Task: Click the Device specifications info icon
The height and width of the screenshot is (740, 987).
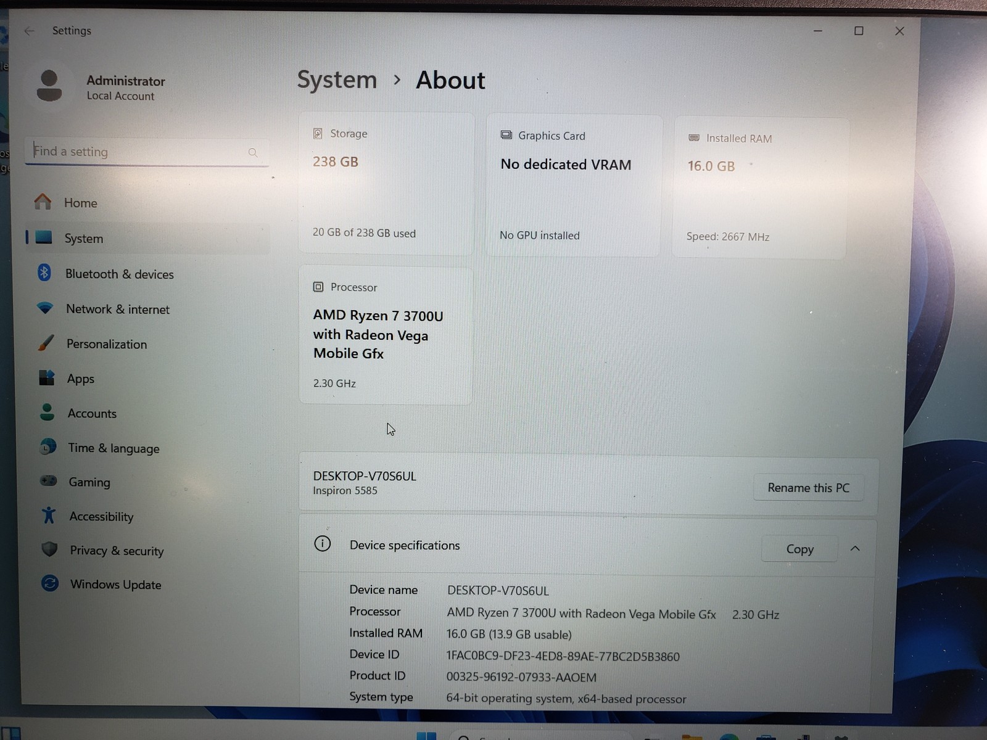Action: pos(322,543)
